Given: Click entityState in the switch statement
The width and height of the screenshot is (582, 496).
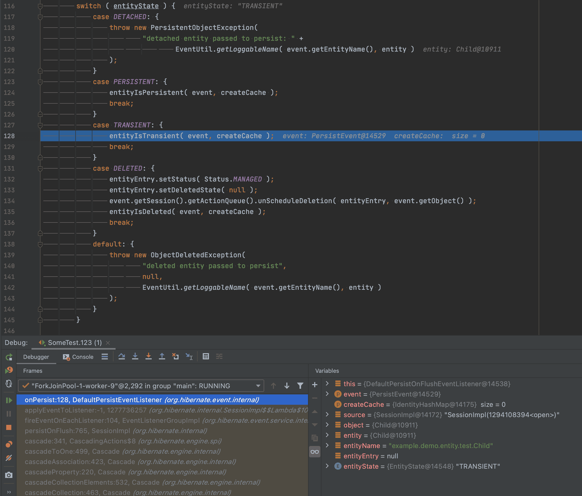Looking at the screenshot, I should [x=136, y=6].
